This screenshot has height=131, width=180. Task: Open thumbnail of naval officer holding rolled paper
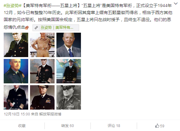point(16,97)
